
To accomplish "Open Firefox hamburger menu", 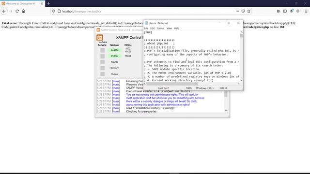I will pos(306,11).
